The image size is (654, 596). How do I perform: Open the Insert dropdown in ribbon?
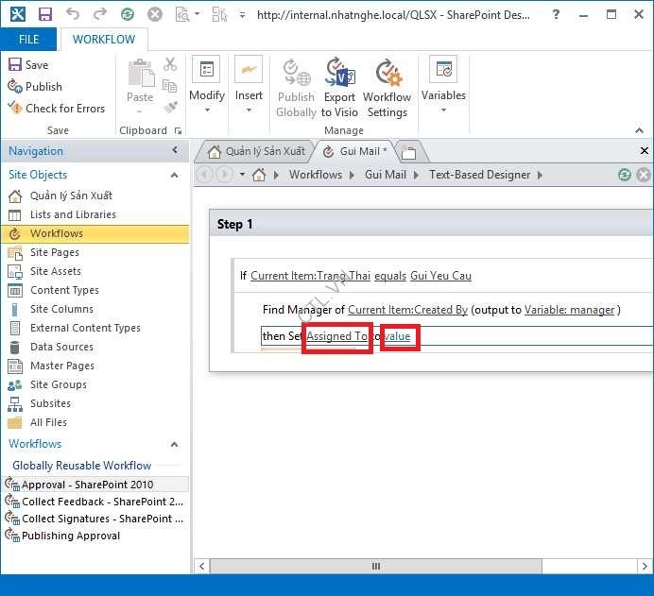249,87
